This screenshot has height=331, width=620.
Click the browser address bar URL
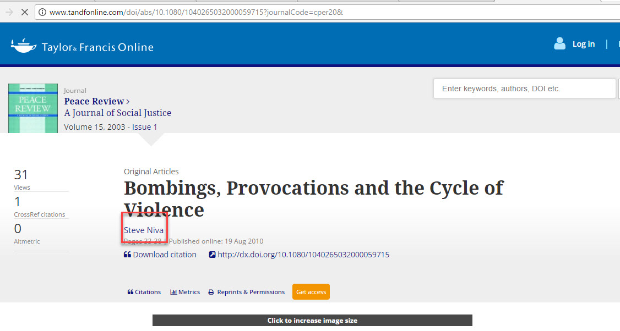pyautogui.click(x=196, y=12)
